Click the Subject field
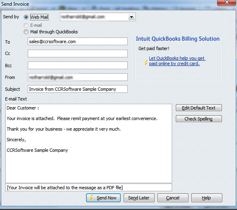 78,89
